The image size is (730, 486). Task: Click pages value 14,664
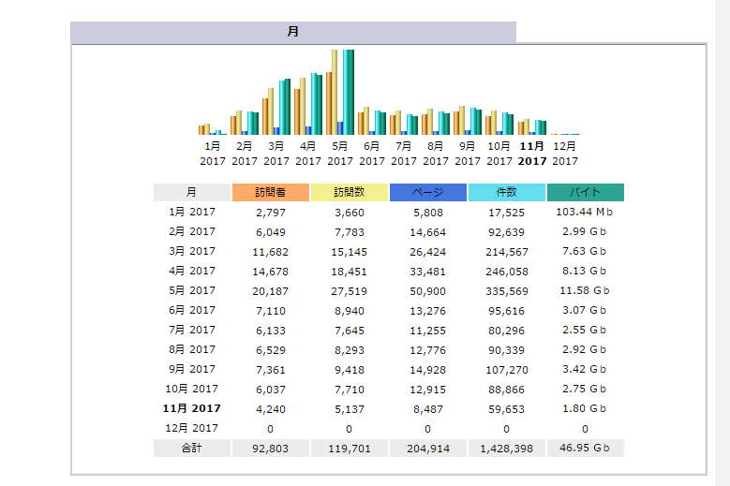(x=428, y=232)
